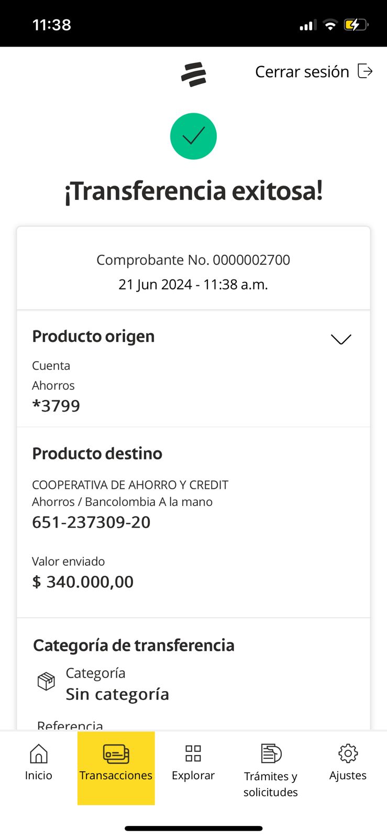This screenshot has height=839, width=387.
Task: Tap the Trámites y solicitudes document icon
Action: coord(271,754)
